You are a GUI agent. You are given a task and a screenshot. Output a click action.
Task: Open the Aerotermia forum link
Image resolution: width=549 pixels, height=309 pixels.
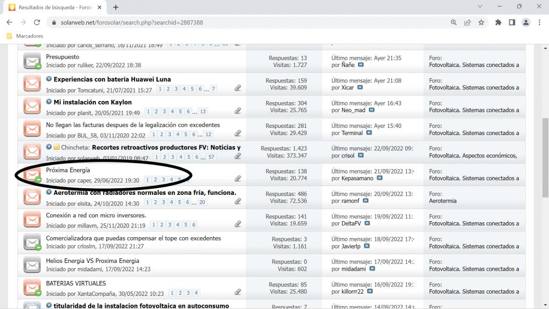[x=442, y=201]
